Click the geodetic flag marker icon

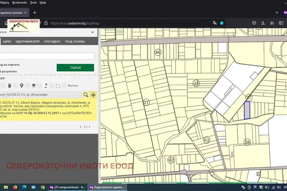point(46,86)
